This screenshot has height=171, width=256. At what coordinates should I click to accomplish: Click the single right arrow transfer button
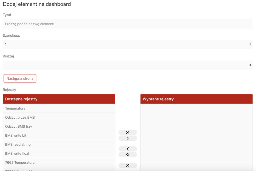pos(128,138)
